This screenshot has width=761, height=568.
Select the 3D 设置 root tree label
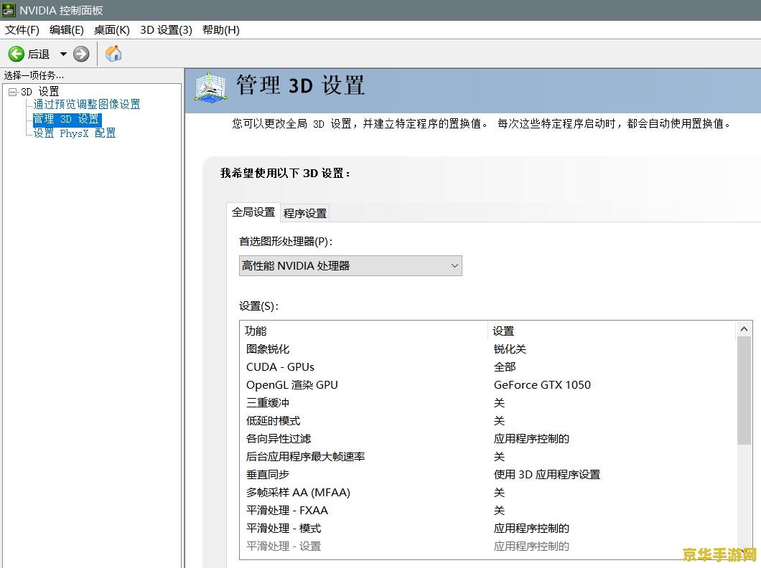point(39,92)
